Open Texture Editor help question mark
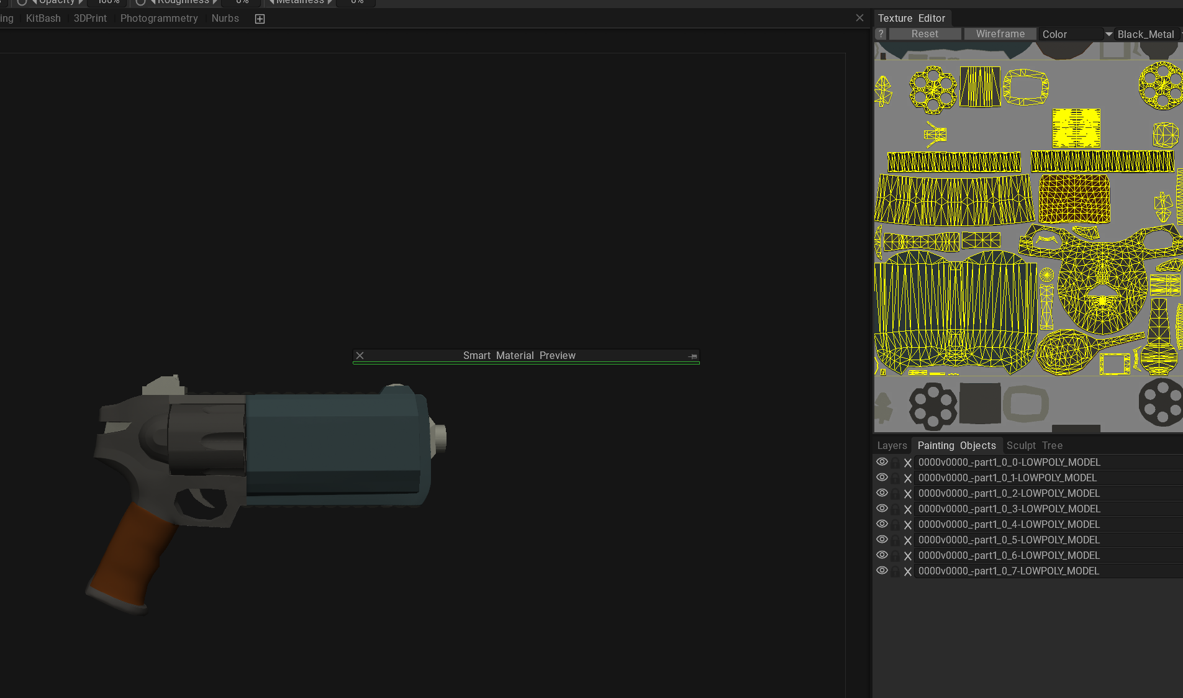This screenshot has width=1183, height=698. pyautogui.click(x=881, y=34)
